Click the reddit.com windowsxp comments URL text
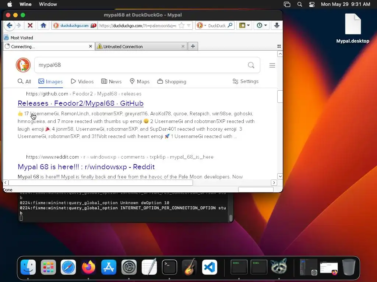 point(120,157)
